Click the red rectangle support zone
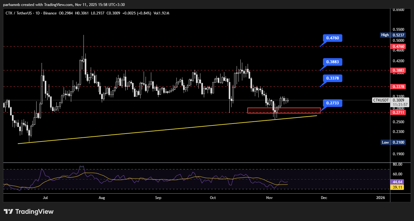The image size is (414, 221). point(284,110)
